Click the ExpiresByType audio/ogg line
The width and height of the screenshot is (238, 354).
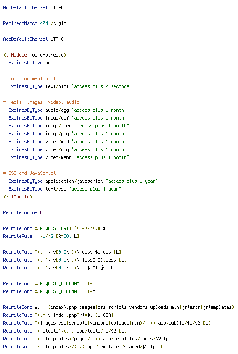point(67,110)
